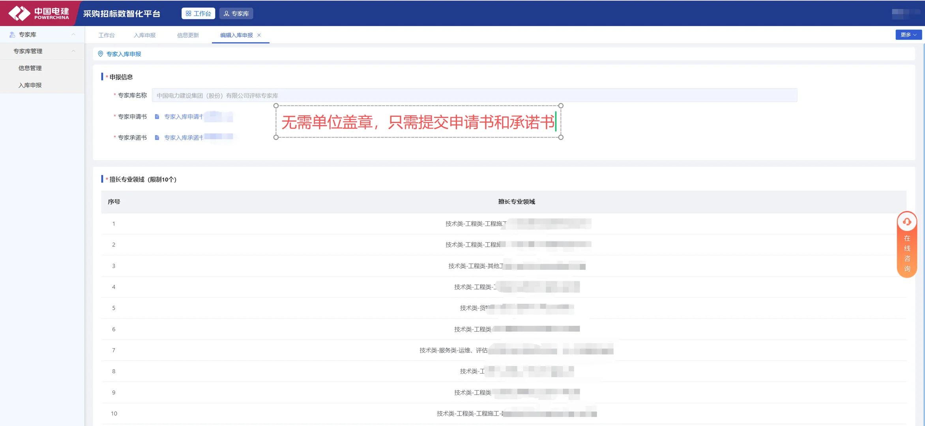925x426 pixels.
Task: Click the person icon on 专家库 top button
Action: (226, 13)
